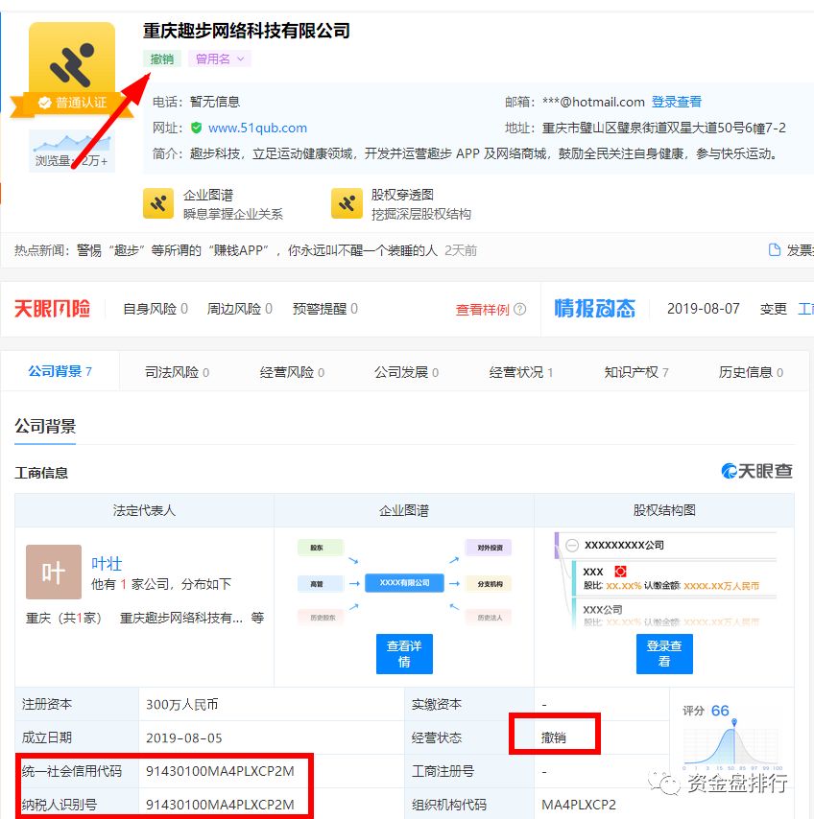Screen dimensions: 814x819
Task: Click the registered capital value 300万人民币
Action: pyautogui.click(x=182, y=705)
